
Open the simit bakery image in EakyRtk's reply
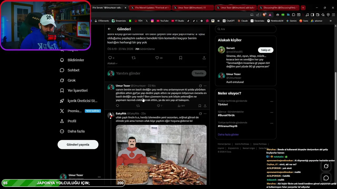point(161,155)
